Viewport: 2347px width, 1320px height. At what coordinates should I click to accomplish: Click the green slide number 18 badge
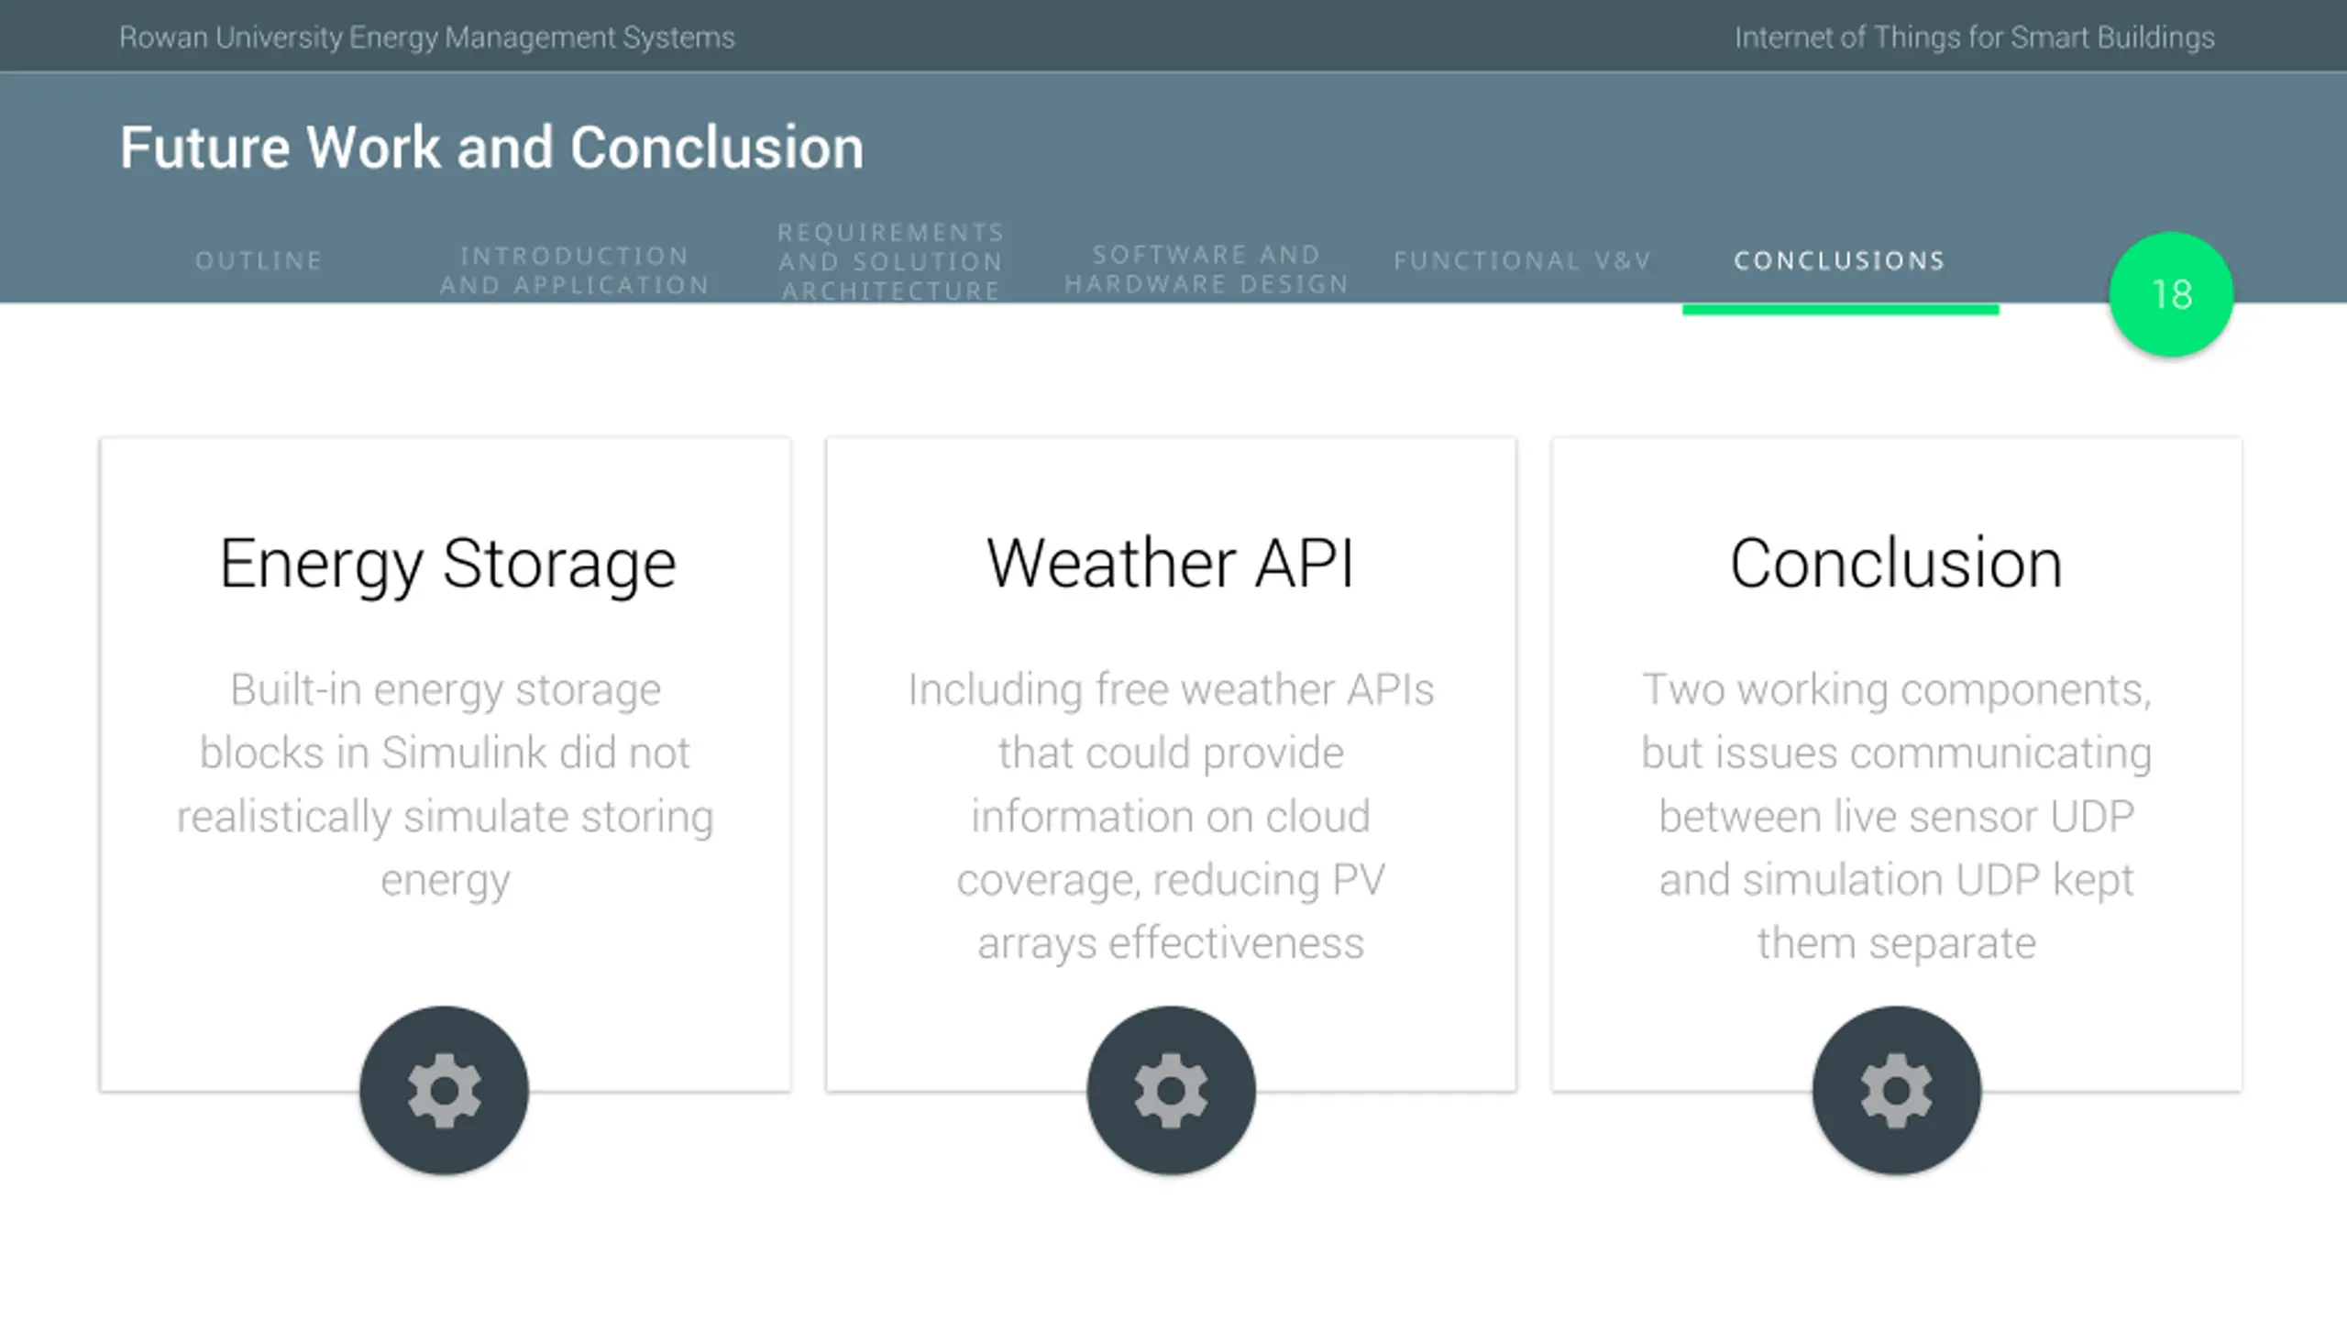[2171, 294]
